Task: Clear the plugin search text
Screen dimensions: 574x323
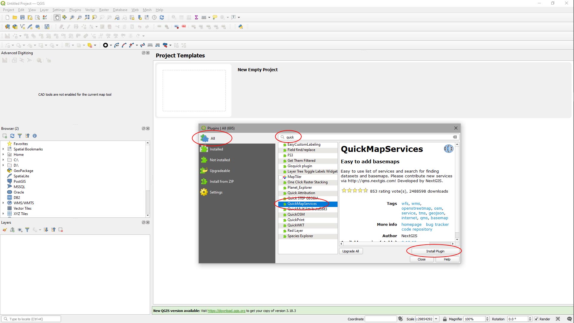Action: [x=455, y=137]
